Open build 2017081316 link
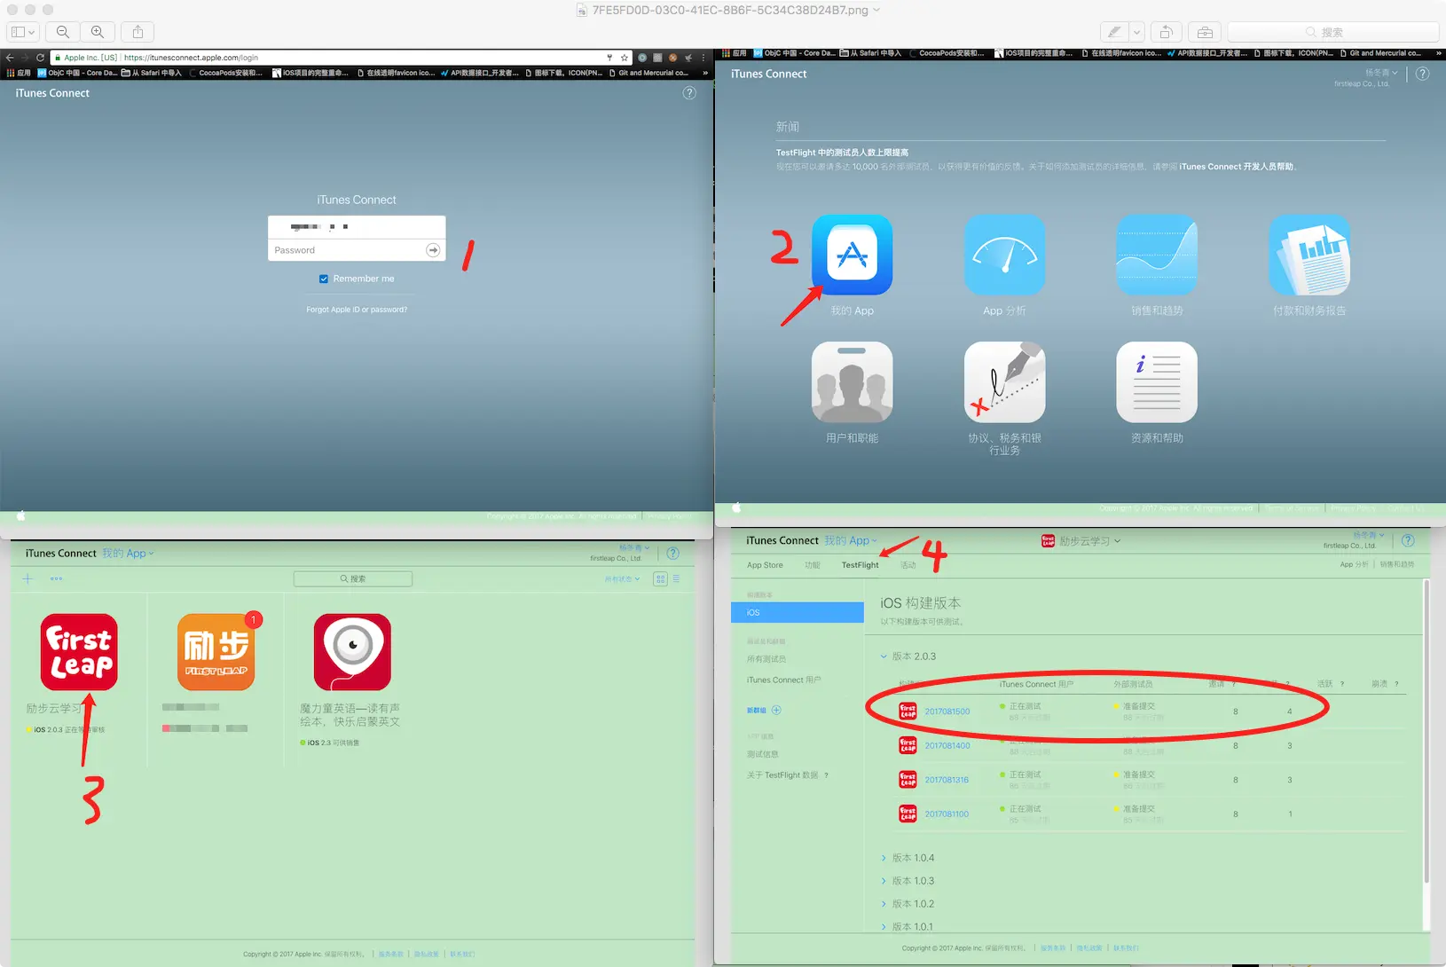1446x967 pixels. (x=947, y=780)
